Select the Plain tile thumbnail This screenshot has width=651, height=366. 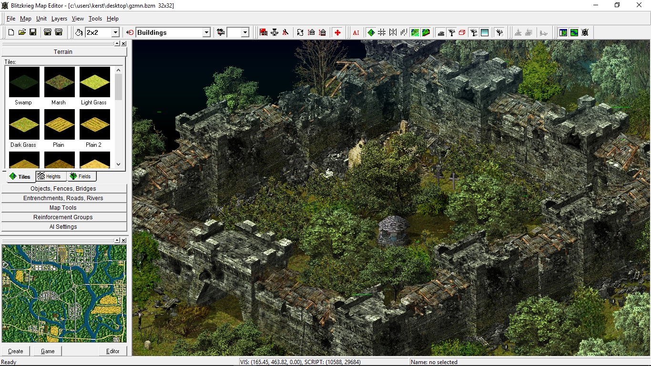coord(59,124)
